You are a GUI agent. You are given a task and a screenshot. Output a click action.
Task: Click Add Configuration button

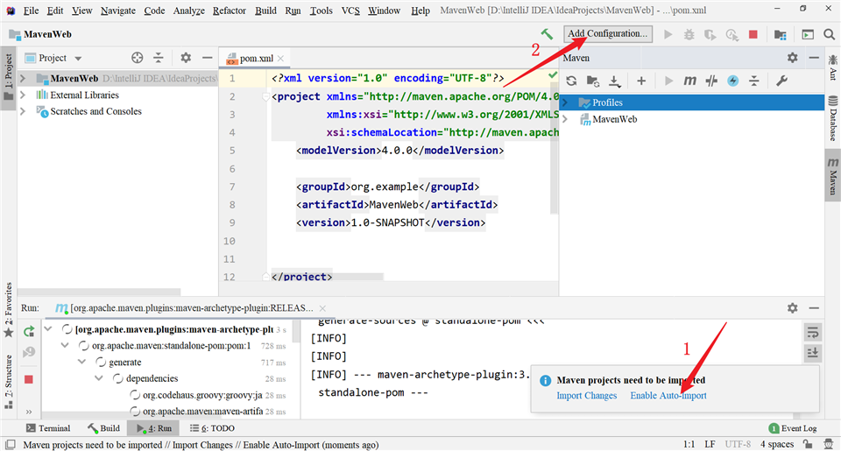608,34
